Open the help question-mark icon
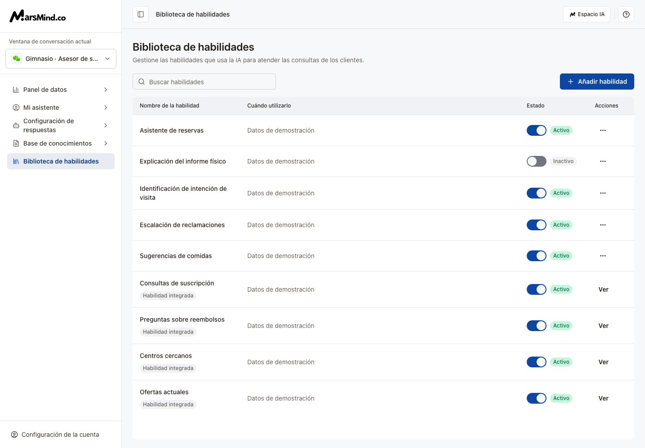This screenshot has height=448, width=645. tap(626, 14)
